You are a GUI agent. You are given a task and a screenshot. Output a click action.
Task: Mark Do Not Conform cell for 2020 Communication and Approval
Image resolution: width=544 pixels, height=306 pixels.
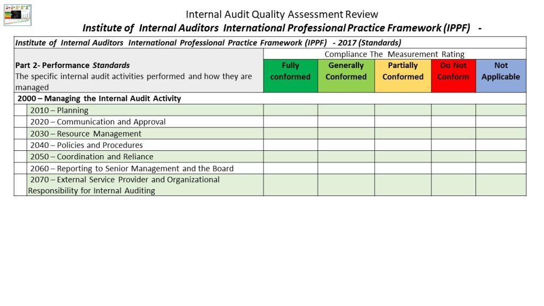454,122
